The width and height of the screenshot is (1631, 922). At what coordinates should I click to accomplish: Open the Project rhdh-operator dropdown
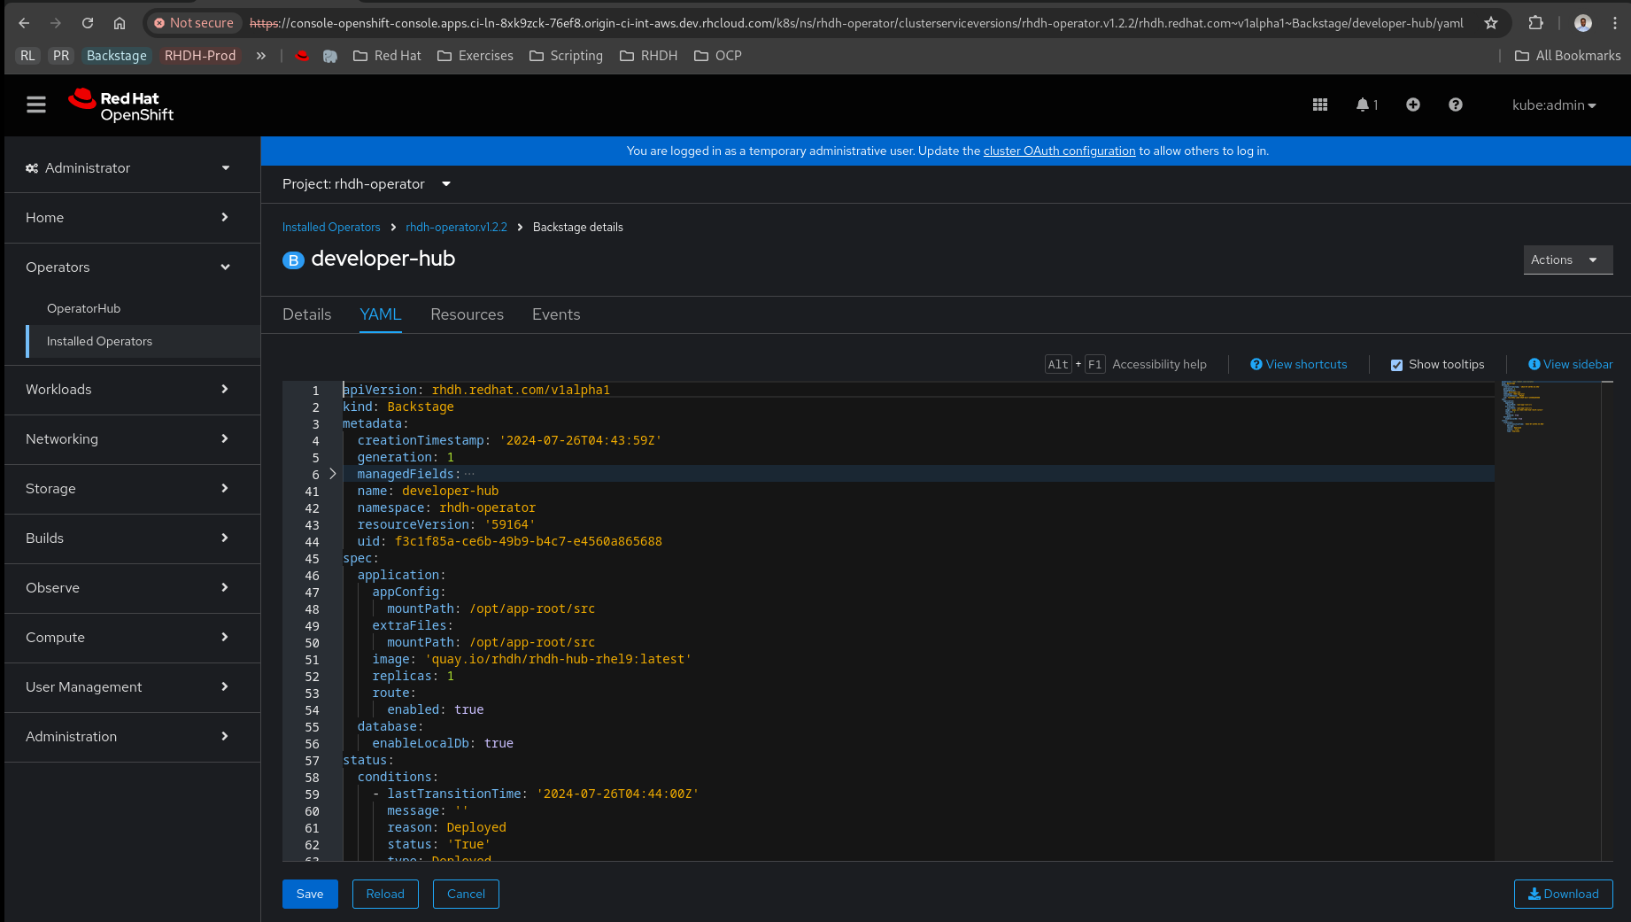pos(367,184)
